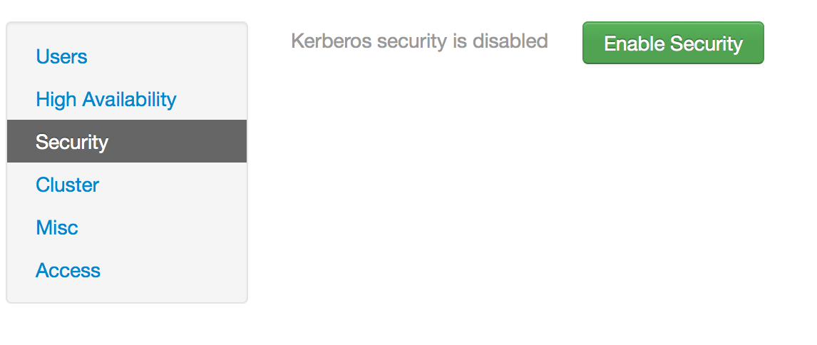Start the Kerberos security enablement
This screenshot has height=345, width=817.
(x=673, y=43)
